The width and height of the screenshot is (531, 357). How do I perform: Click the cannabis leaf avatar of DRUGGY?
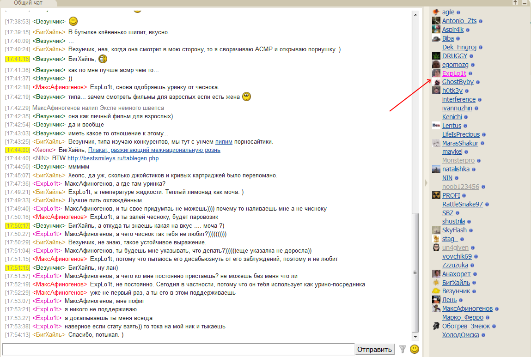pos(436,56)
